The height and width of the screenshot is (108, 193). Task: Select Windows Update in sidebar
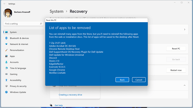pyautogui.click(x=24, y=92)
